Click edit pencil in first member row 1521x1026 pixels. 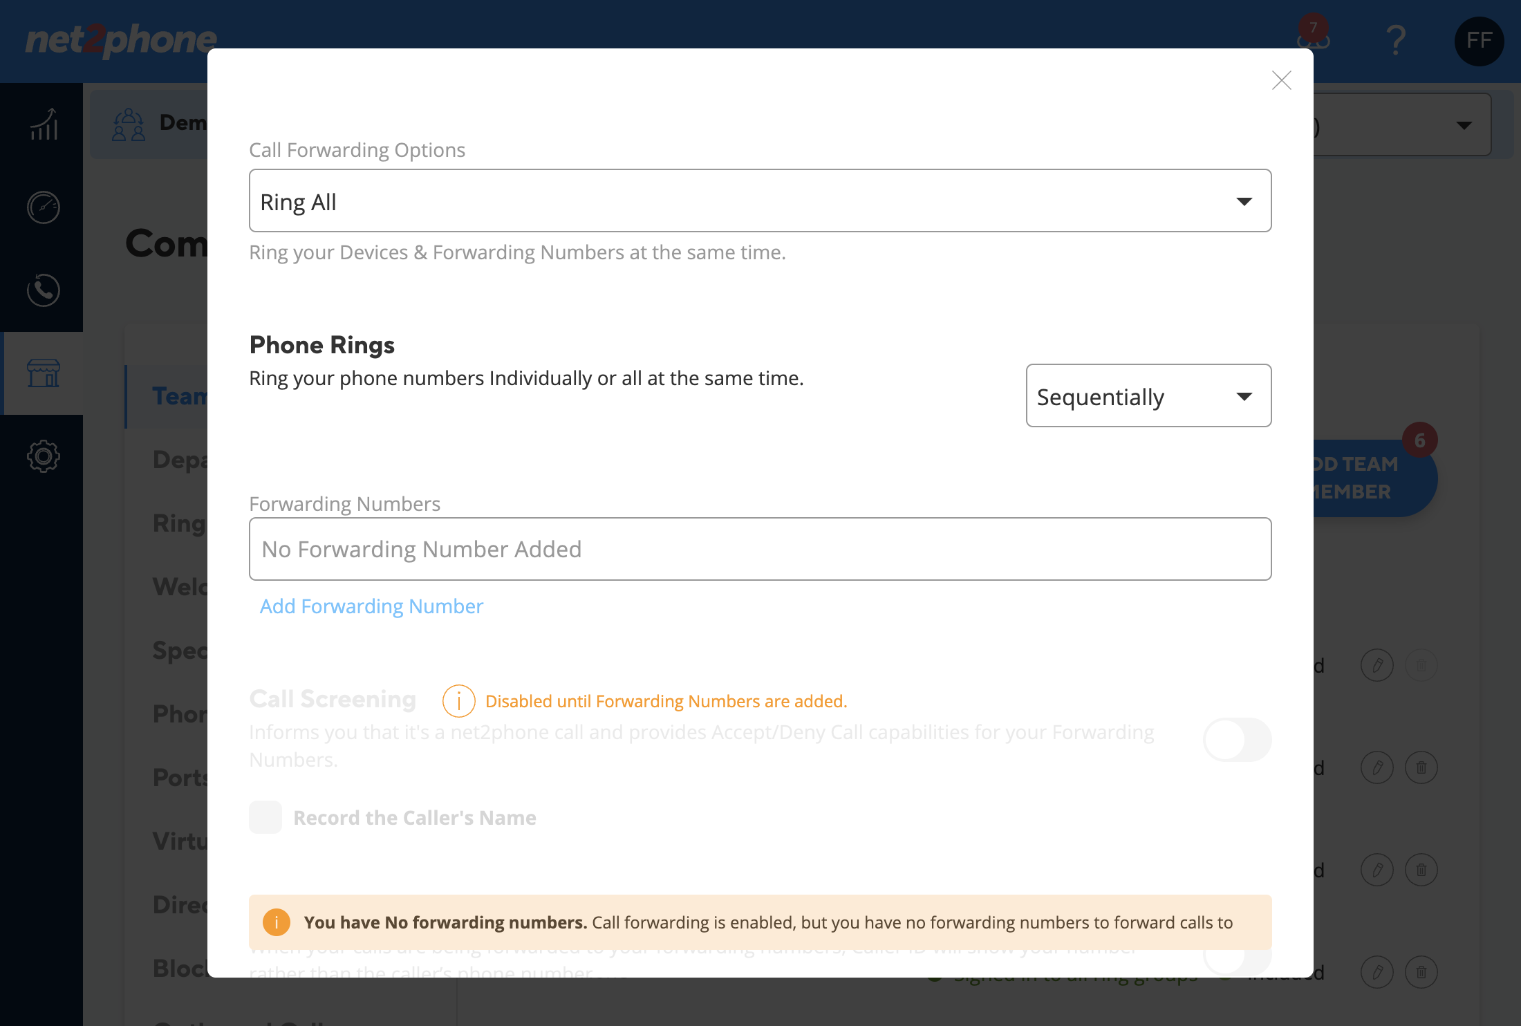[1377, 665]
